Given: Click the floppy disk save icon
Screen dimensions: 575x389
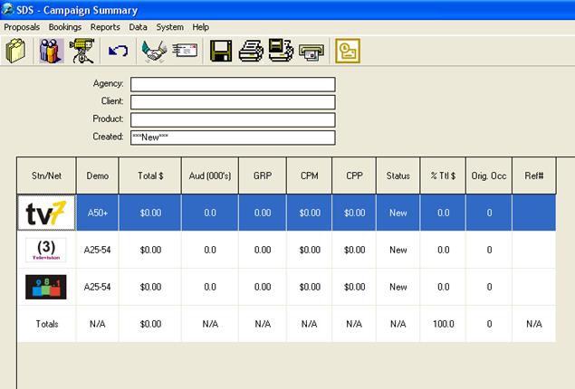Looking at the screenshot, I should pyautogui.click(x=219, y=51).
